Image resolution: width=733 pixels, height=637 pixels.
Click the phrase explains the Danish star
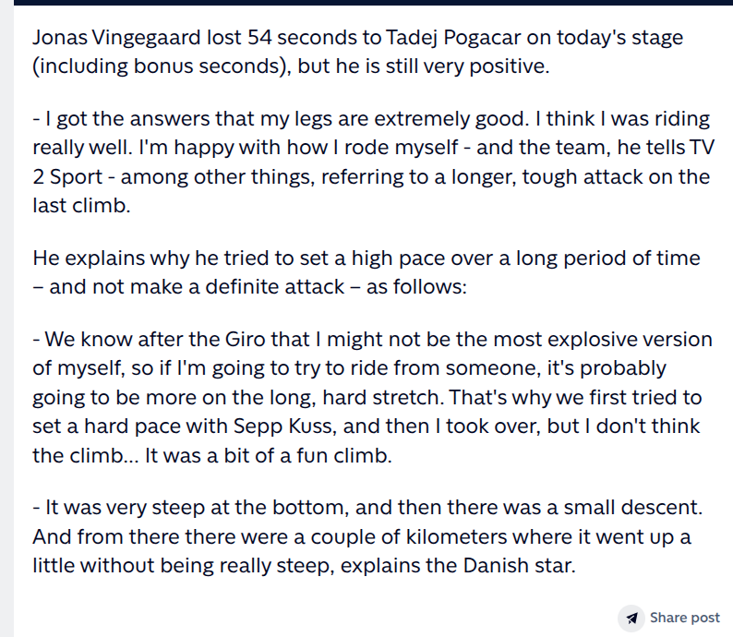[x=458, y=566]
